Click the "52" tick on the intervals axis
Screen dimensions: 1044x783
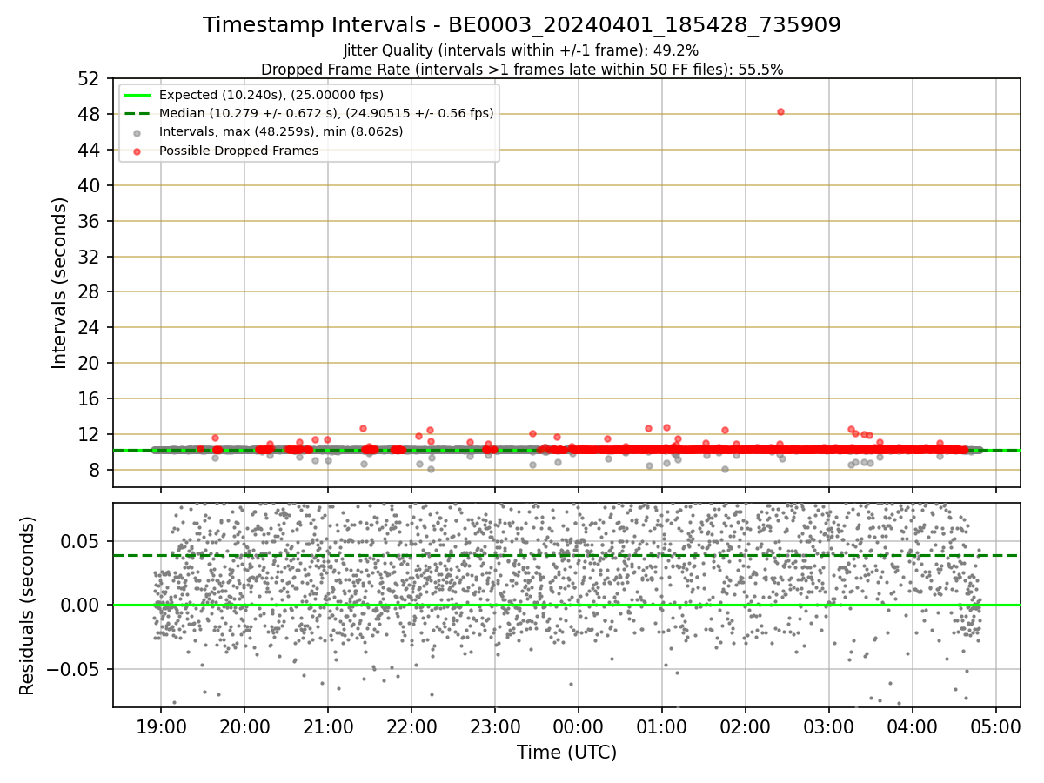[91, 78]
